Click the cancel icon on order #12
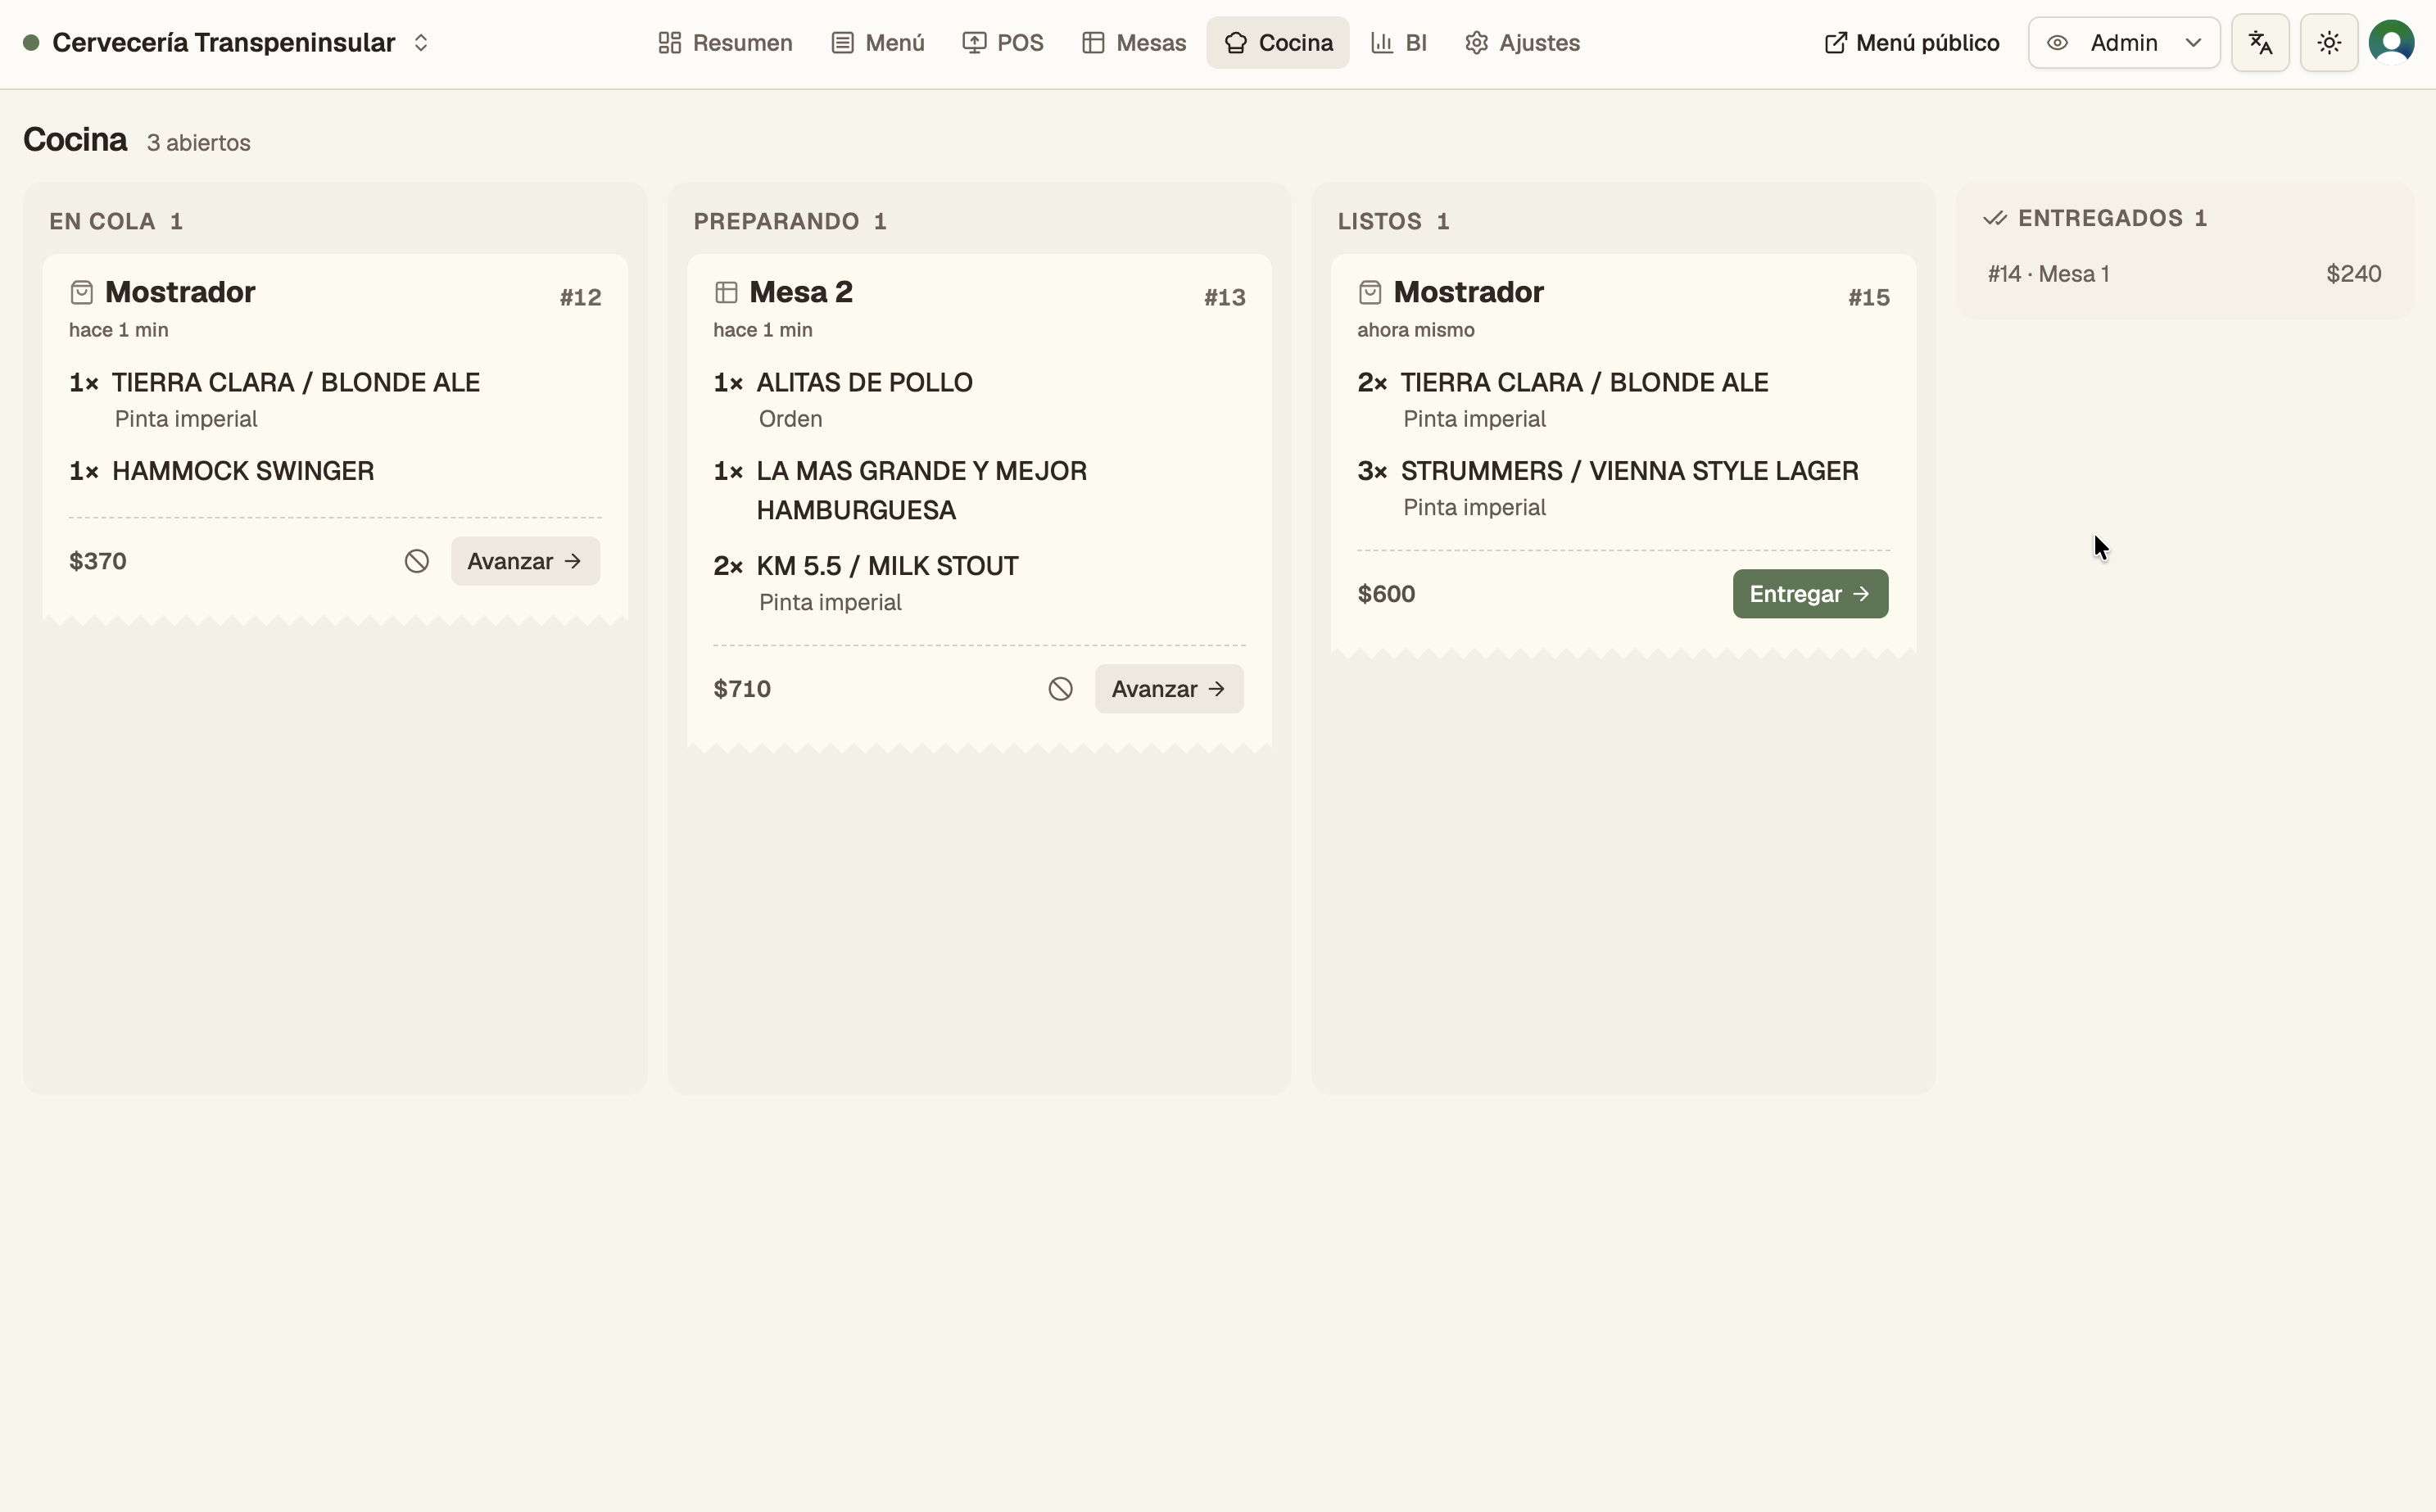The width and height of the screenshot is (2436, 1512). (417, 561)
